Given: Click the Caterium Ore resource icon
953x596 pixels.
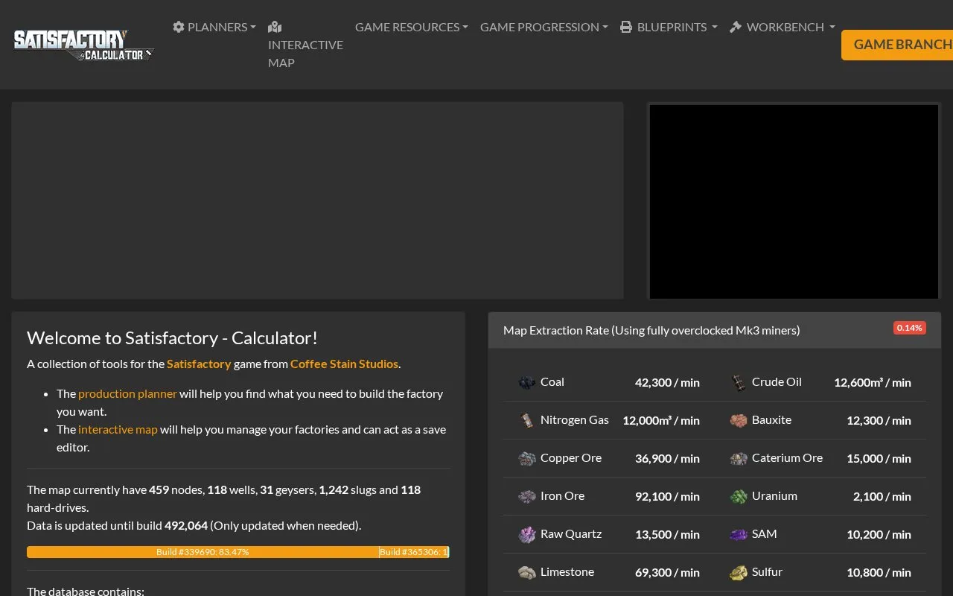Looking at the screenshot, I should [x=739, y=458].
